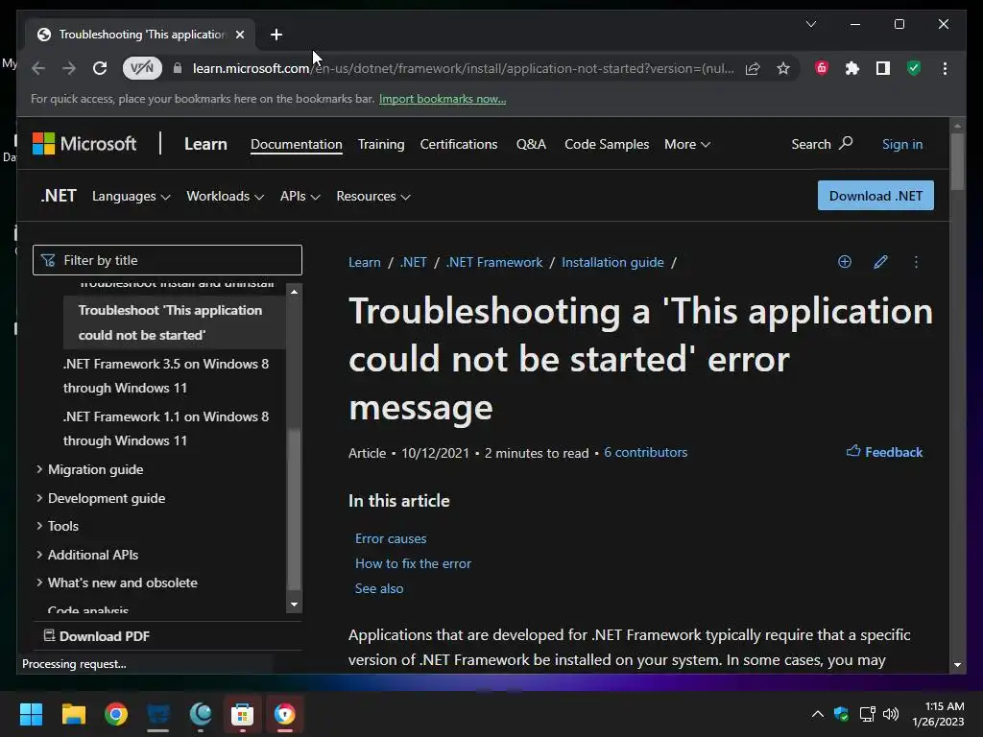Image resolution: width=983 pixels, height=737 pixels.
Task: Open the Learn home link
Action: tap(205, 144)
